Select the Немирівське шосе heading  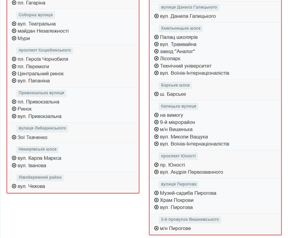pyautogui.click(x=37, y=149)
